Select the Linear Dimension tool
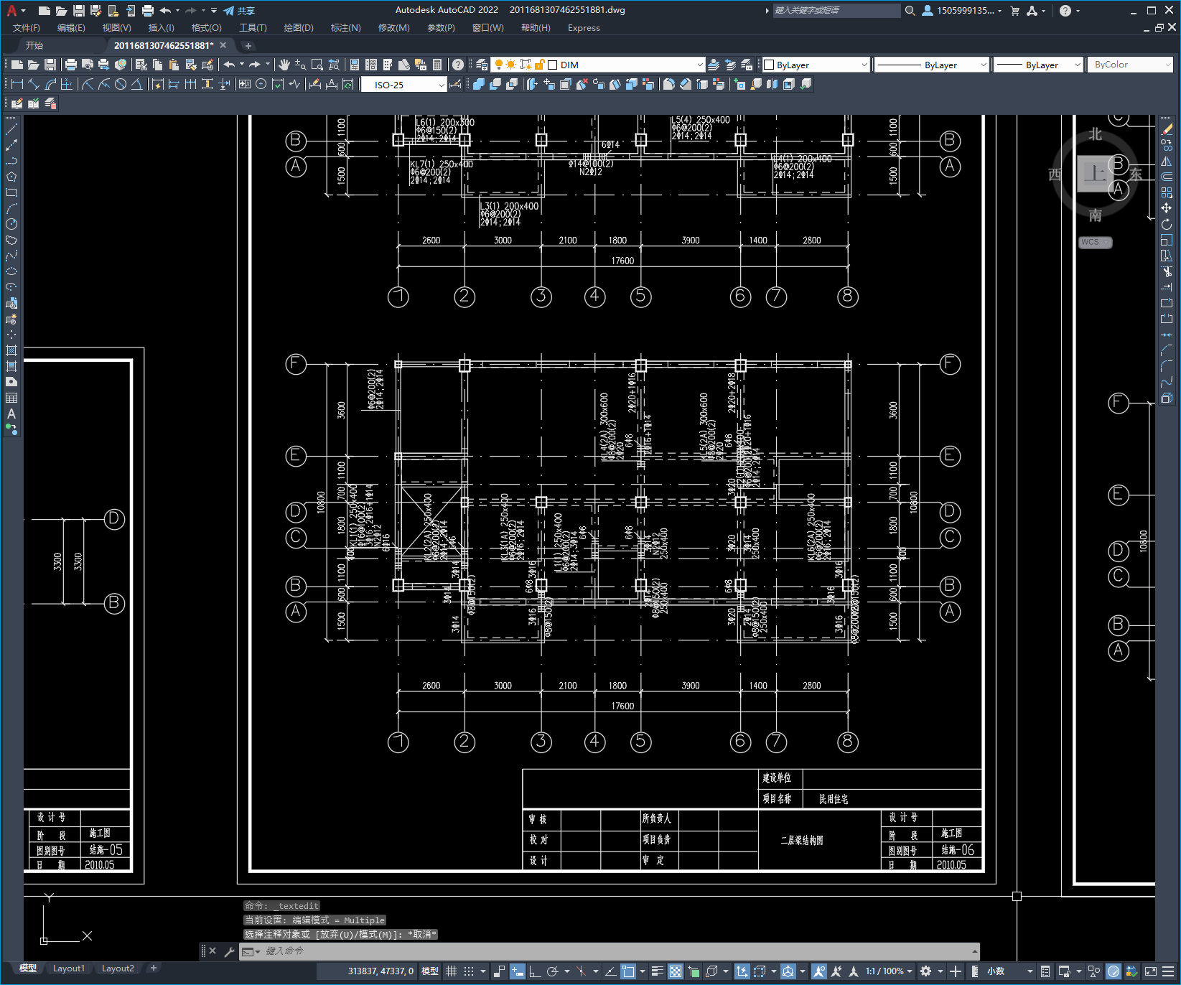Image resolution: width=1181 pixels, height=985 pixels. (17, 84)
